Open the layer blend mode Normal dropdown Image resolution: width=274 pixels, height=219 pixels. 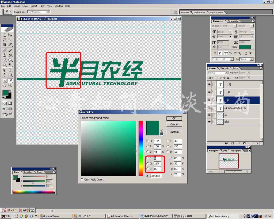pos(226,73)
